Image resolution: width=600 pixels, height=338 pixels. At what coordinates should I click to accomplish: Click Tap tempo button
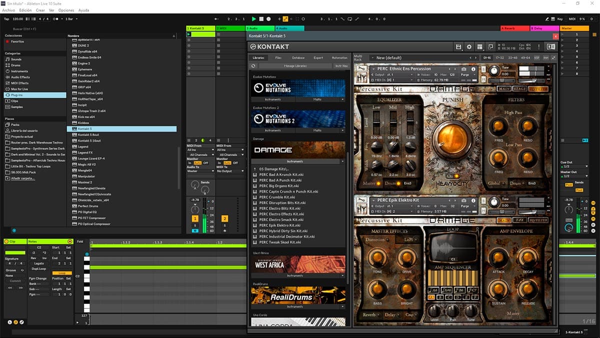tap(7, 19)
